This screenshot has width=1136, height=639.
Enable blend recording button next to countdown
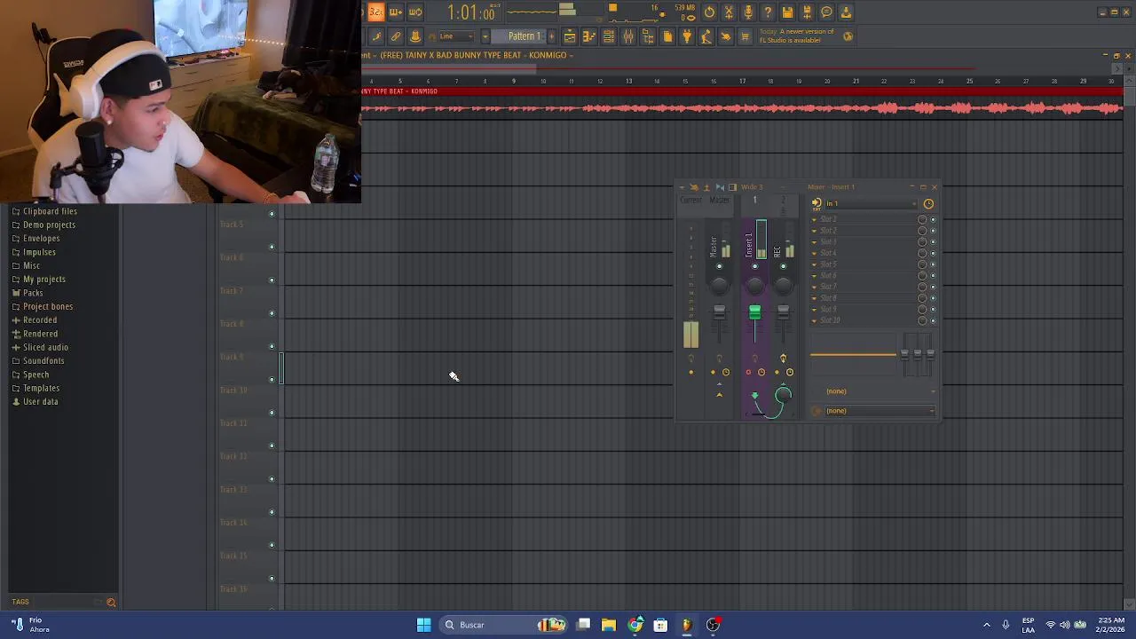click(396, 12)
